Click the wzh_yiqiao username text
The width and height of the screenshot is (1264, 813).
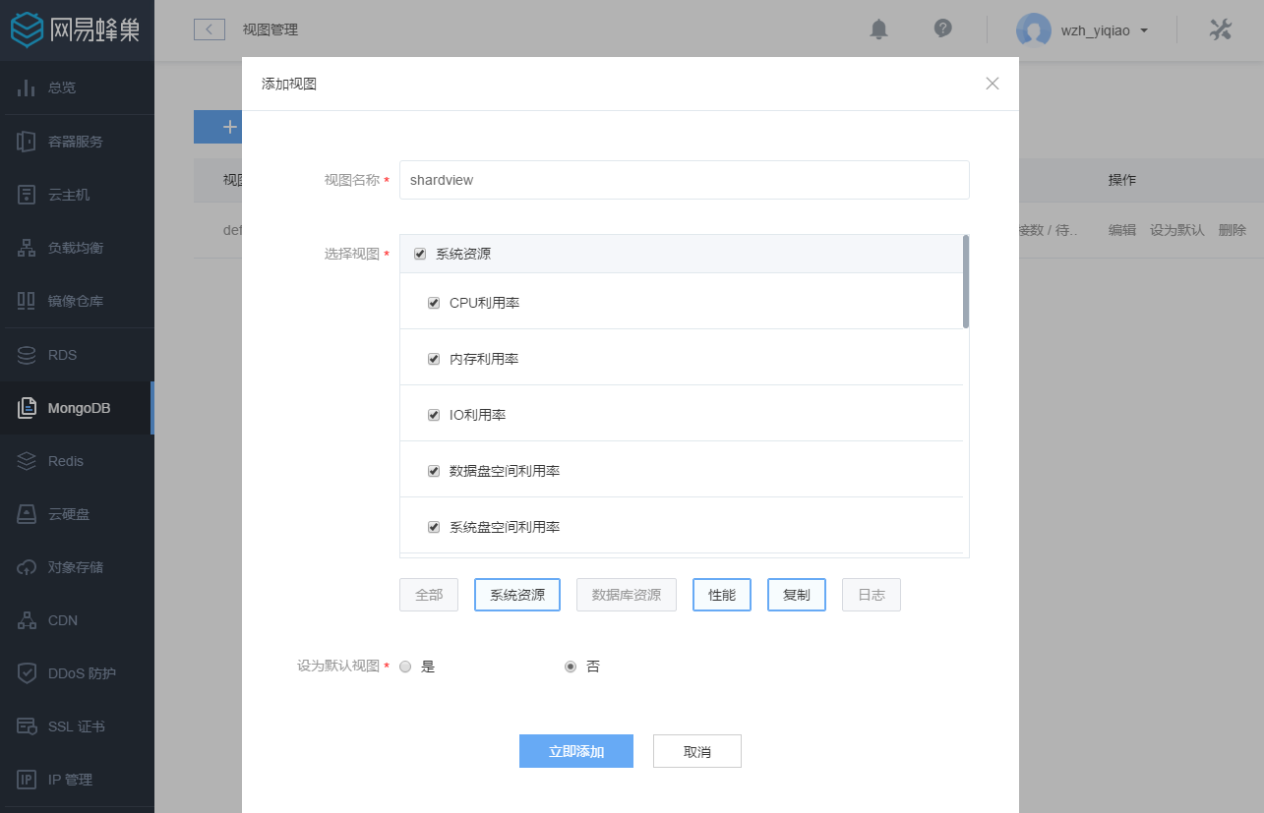point(1096,30)
